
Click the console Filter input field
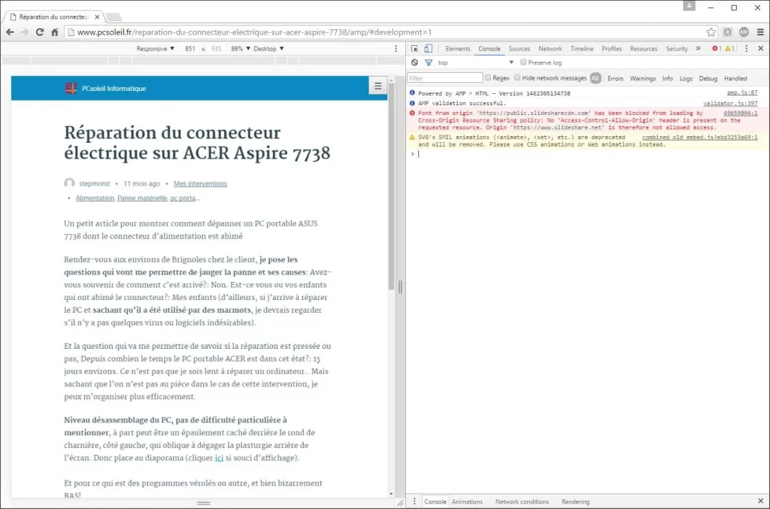pos(445,78)
